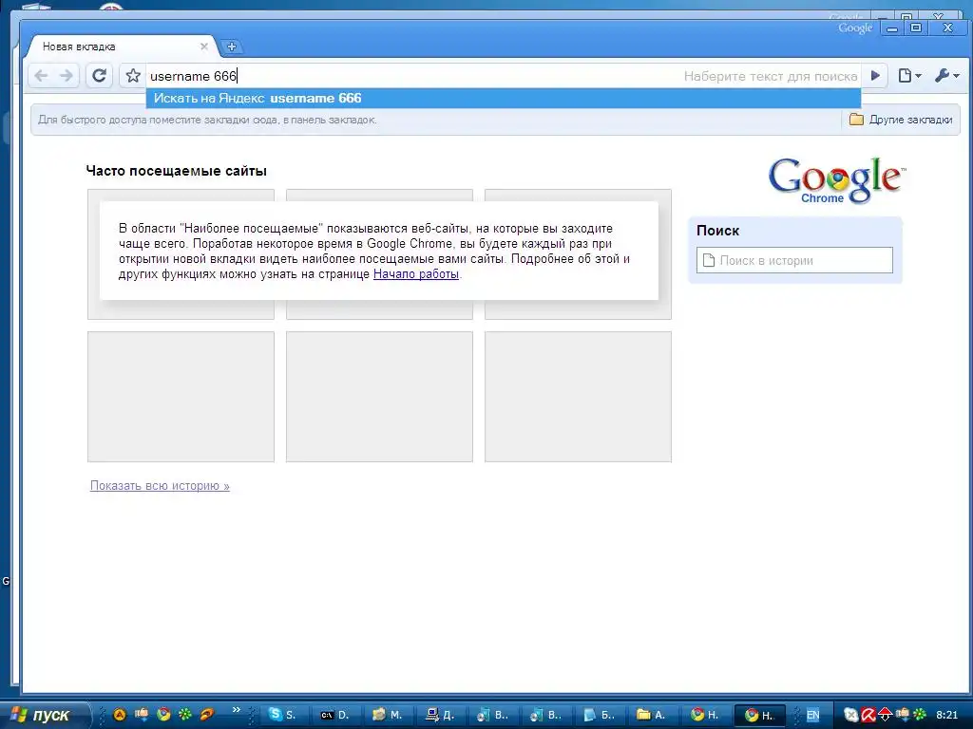Launch the green ICQ flower quick-launch icon
Viewport: 973px width, 729px height.
tap(185, 715)
